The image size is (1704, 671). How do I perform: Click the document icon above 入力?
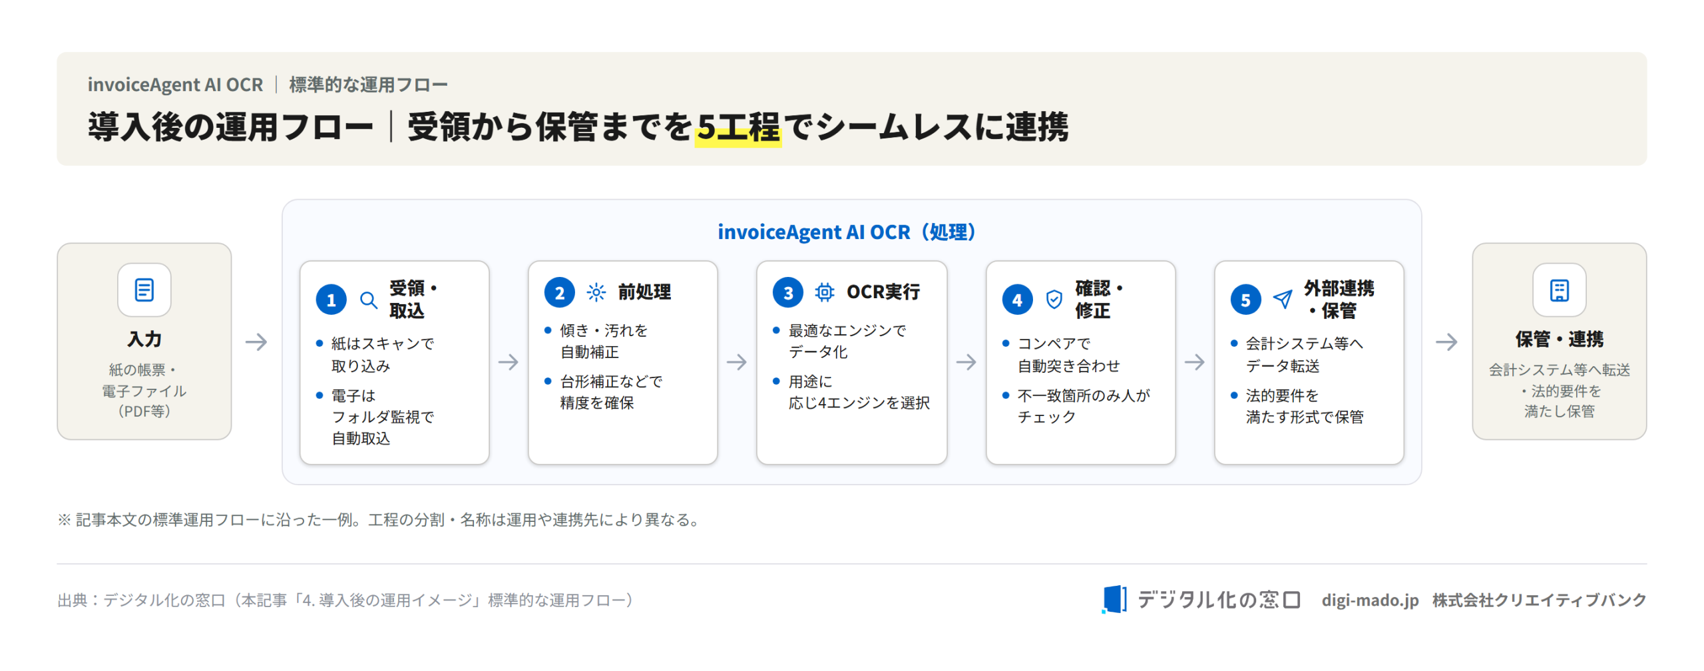144,290
